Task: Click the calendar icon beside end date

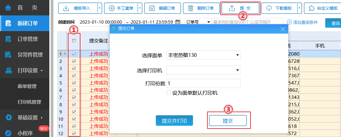Action: 178,22
